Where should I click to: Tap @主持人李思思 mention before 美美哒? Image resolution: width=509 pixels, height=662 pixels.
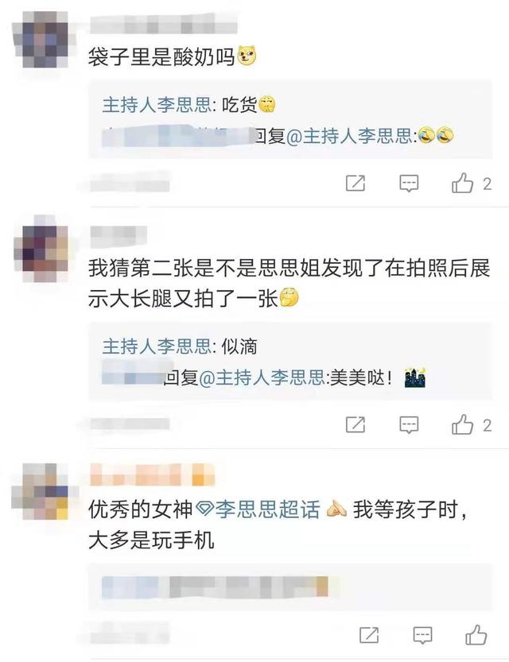[262, 377]
